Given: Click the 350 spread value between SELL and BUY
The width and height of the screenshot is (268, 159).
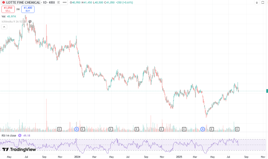Looking at the screenshot, I should (x=18, y=9).
